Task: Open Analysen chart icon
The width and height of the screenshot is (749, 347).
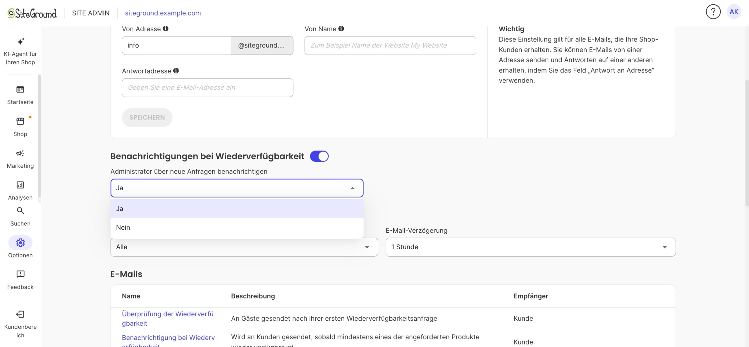Action: coord(20,185)
